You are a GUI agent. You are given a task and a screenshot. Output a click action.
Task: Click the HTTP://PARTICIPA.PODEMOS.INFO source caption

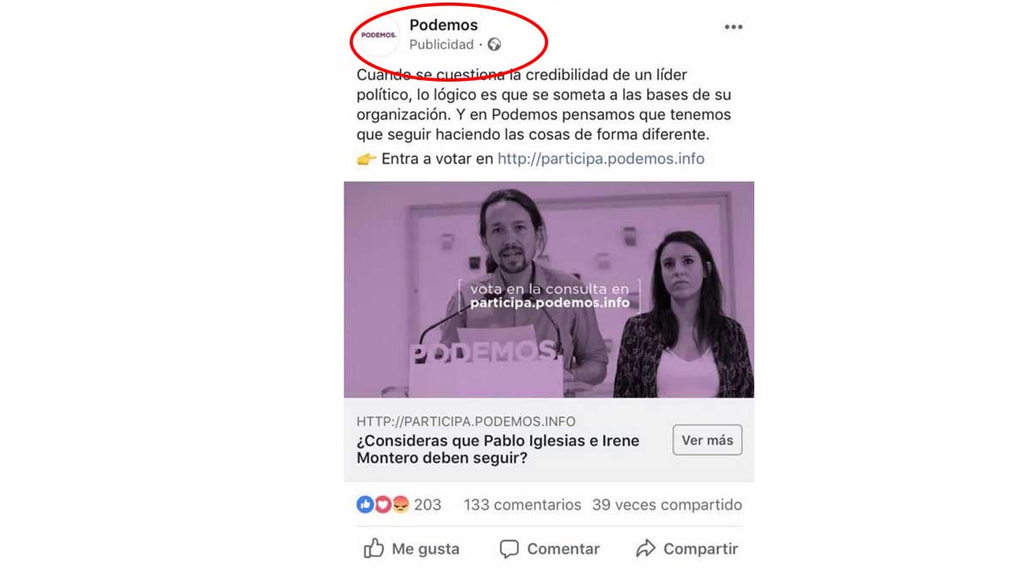coord(466,422)
